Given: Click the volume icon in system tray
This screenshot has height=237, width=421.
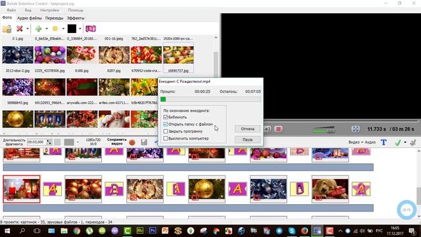Looking at the screenshot, I should [x=362, y=231].
